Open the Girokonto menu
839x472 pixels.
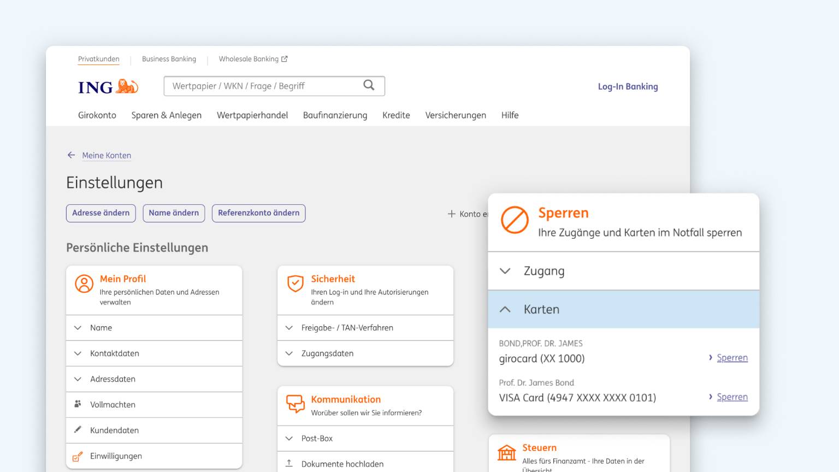[97, 115]
